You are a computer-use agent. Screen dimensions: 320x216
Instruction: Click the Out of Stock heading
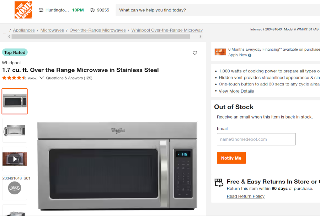point(234,107)
